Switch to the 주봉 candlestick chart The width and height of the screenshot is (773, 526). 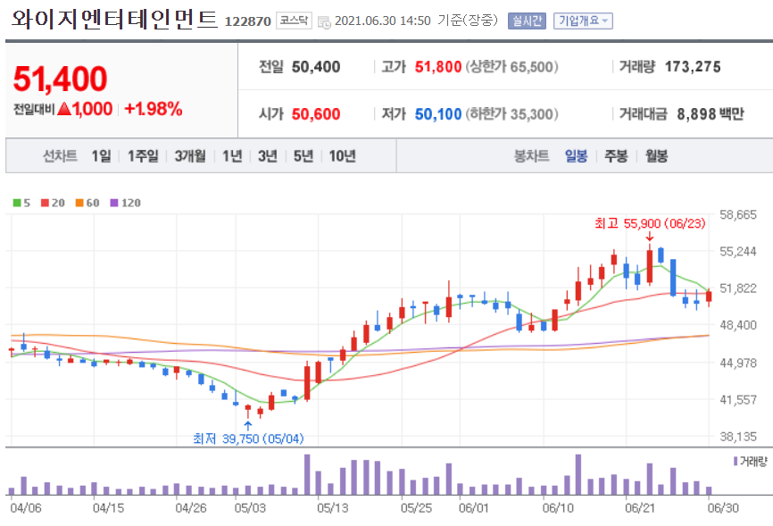[616, 156]
